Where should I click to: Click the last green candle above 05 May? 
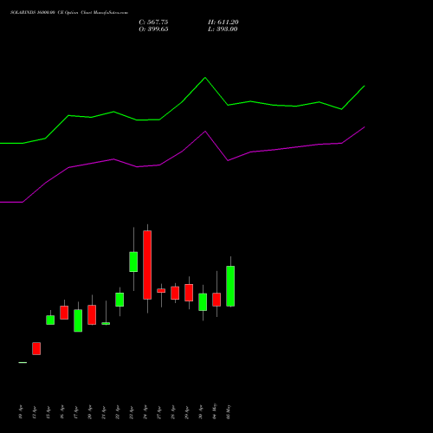click(x=230, y=286)
